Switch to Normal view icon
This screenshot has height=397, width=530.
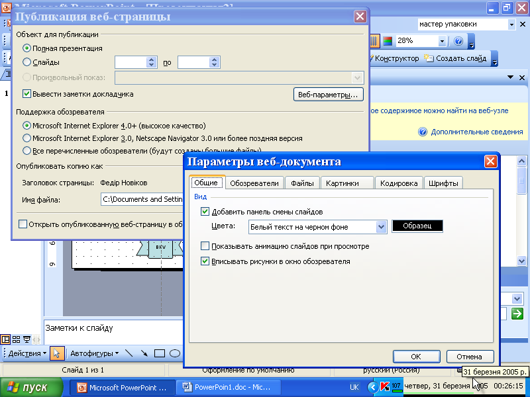(6, 339)
